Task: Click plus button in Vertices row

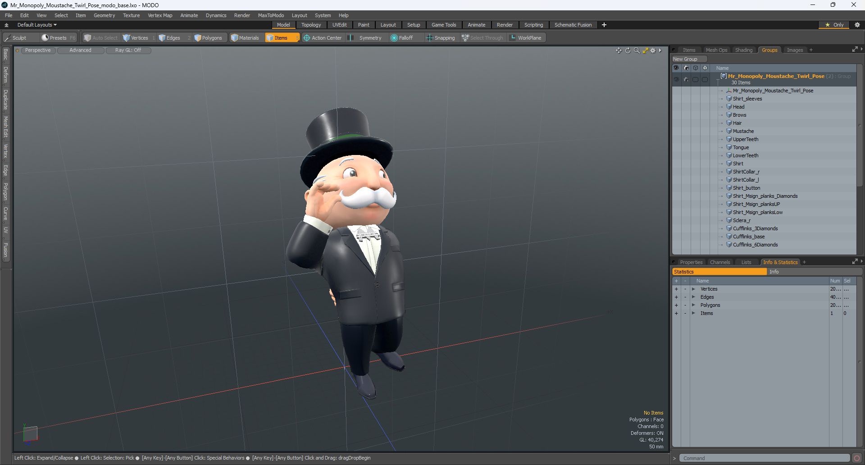Action: tap(676, 289)
